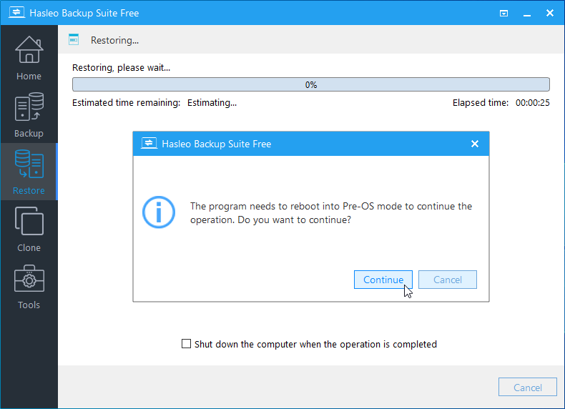Click the Pre-OS mode message text
The image size is (565, 409).
tap(330, 213)
